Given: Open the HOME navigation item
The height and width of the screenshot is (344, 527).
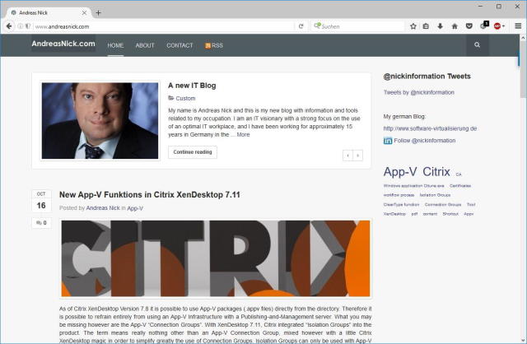Looking at the screenshot, I should point(115,45).
